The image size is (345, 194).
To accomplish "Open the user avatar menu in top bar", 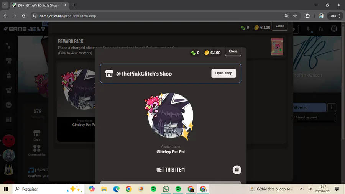I will coord(334,29).
